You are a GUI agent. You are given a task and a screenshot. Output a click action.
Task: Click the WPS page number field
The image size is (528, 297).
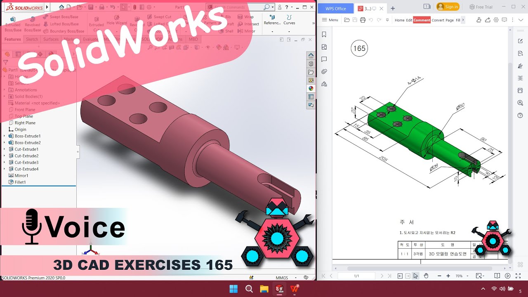tap(356, 276)
